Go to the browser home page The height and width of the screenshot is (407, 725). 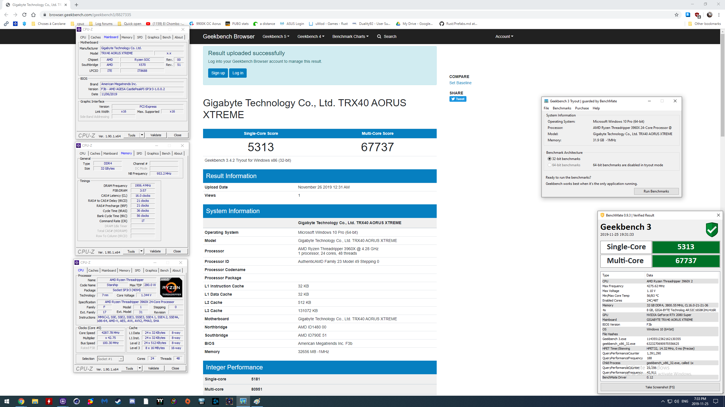tap(33, 15)
